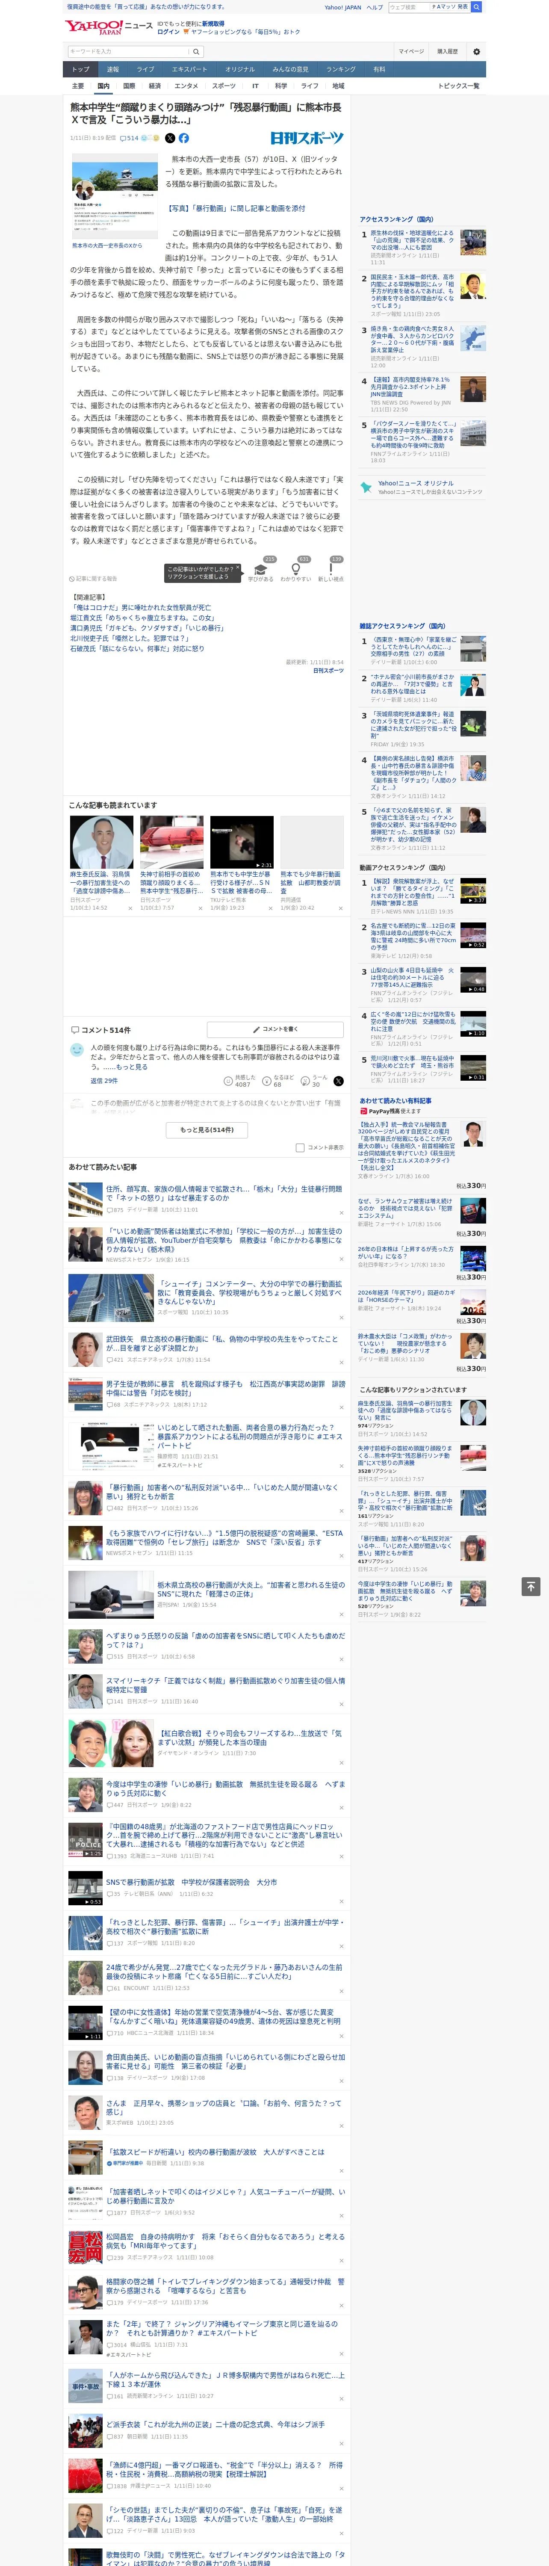Click なるほど reaction on comment
Screen dimensions: 549x2566
(x=278, y=1080)
